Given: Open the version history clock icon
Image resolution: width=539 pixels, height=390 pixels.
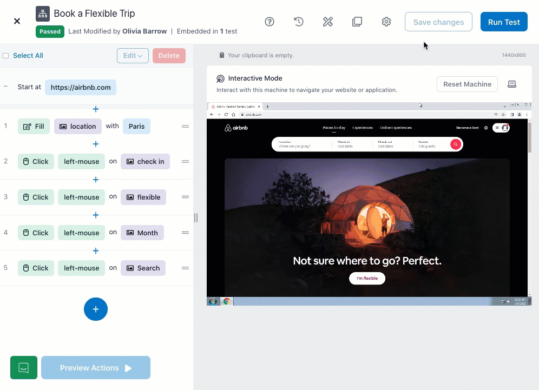Looking at the screenshot, I should [x=298, y=22].
